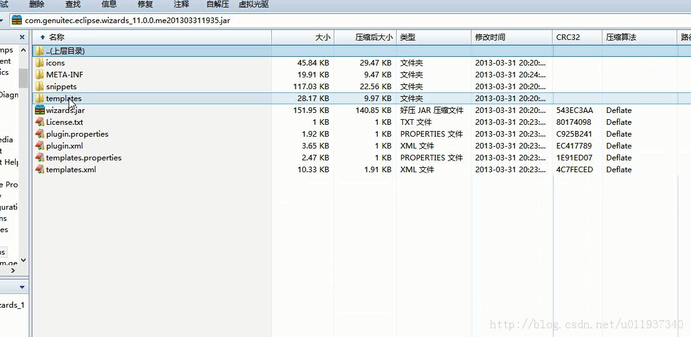This screenshot has height=337, width=691.
Task: Click the 117.03 KB size cell
Action: tap(311, 87)
